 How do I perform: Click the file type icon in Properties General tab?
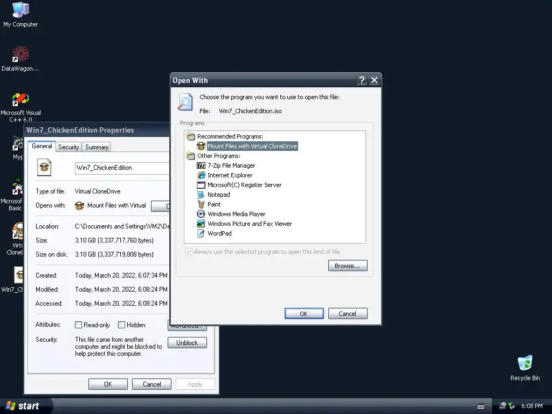pyautogui.click(x=44, y=167)
